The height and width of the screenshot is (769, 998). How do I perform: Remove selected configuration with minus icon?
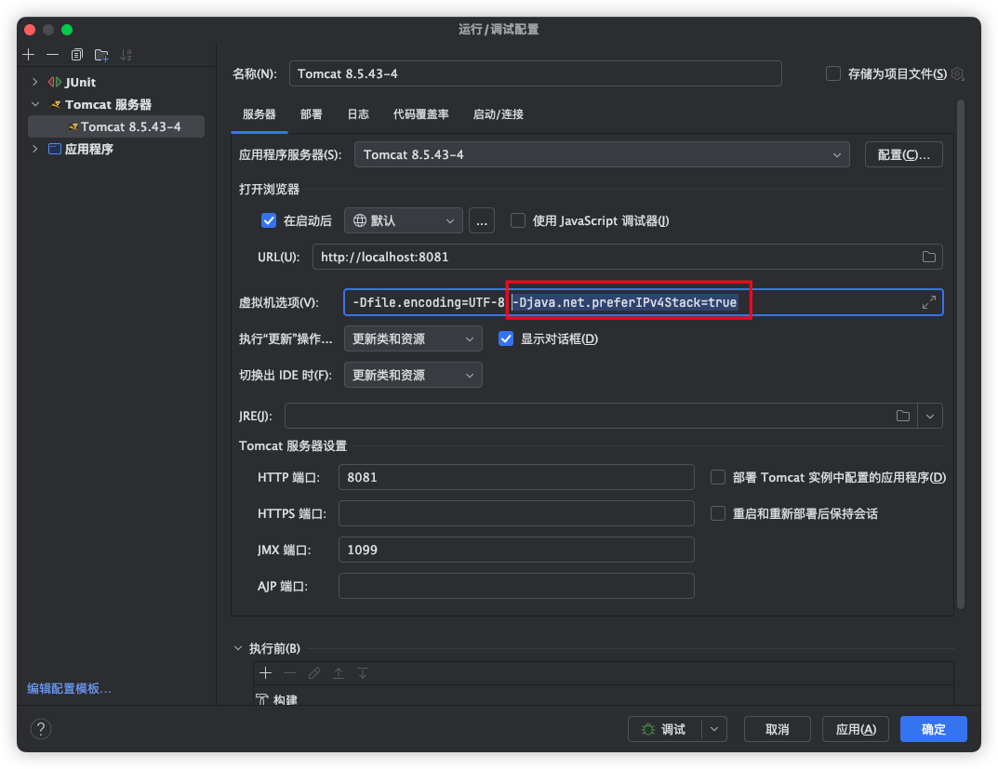click(53, 55)
